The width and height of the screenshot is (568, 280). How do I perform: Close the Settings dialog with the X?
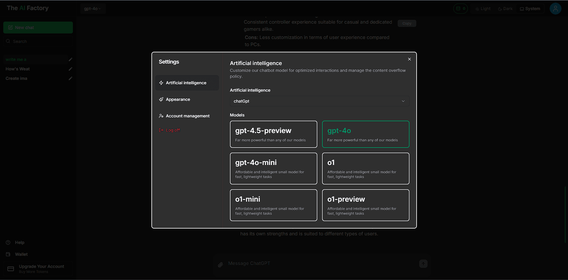click(409, 59)
